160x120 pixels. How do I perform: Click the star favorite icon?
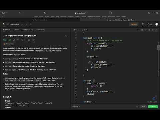coord(29,40)
